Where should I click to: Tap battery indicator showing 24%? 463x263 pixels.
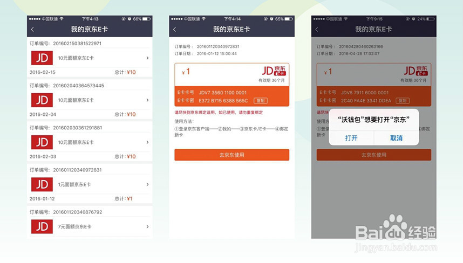point(426,19)
